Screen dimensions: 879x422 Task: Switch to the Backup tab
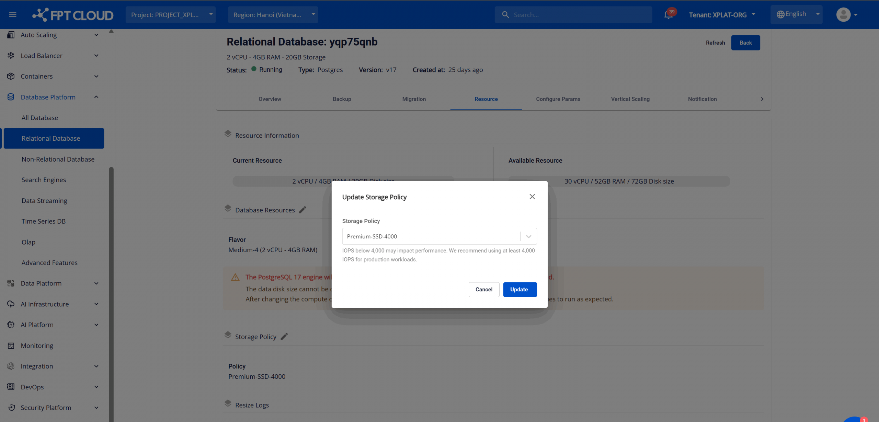click(342, 99)
